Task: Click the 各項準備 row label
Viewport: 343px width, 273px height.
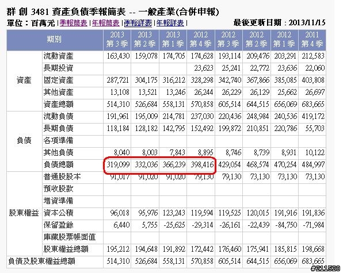Action: [x=58, y=140]
